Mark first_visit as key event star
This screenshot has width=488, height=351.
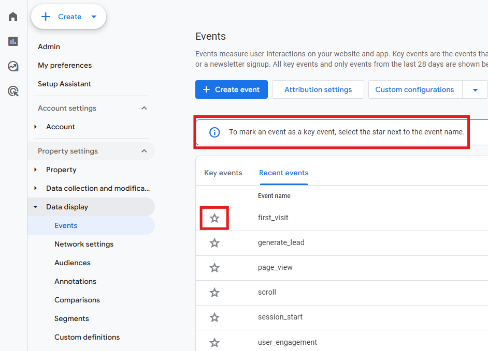point(214,218)
